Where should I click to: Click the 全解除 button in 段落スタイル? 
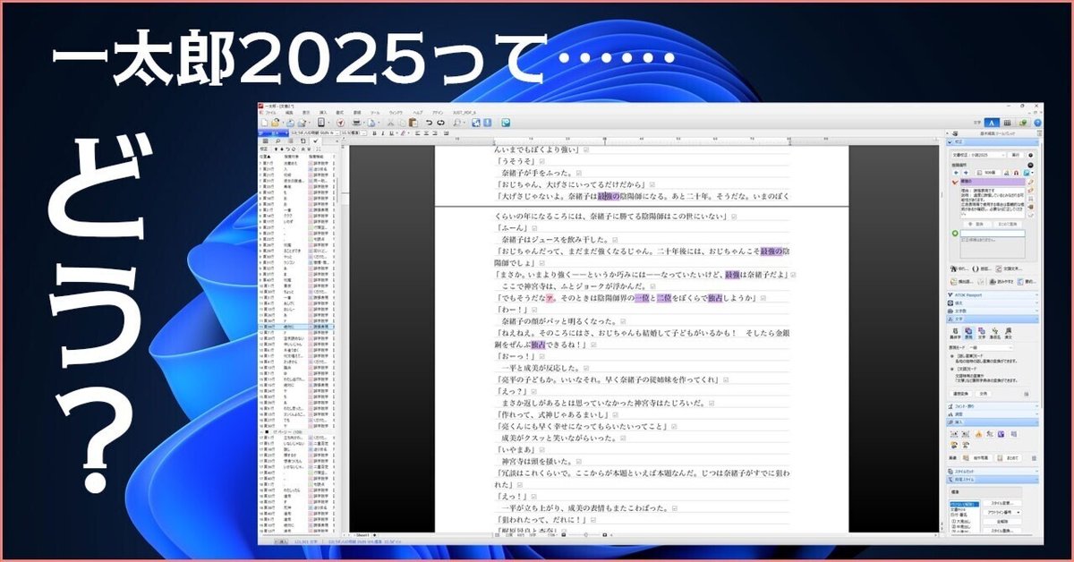1002,522
